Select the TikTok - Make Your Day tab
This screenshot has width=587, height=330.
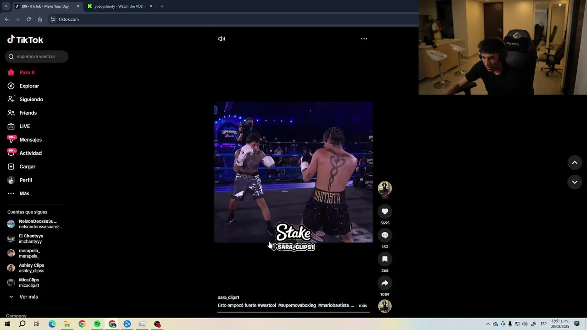pos(45,6)
